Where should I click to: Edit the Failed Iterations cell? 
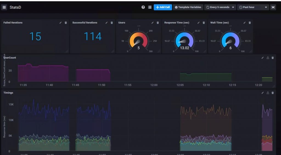click(61, 23)
